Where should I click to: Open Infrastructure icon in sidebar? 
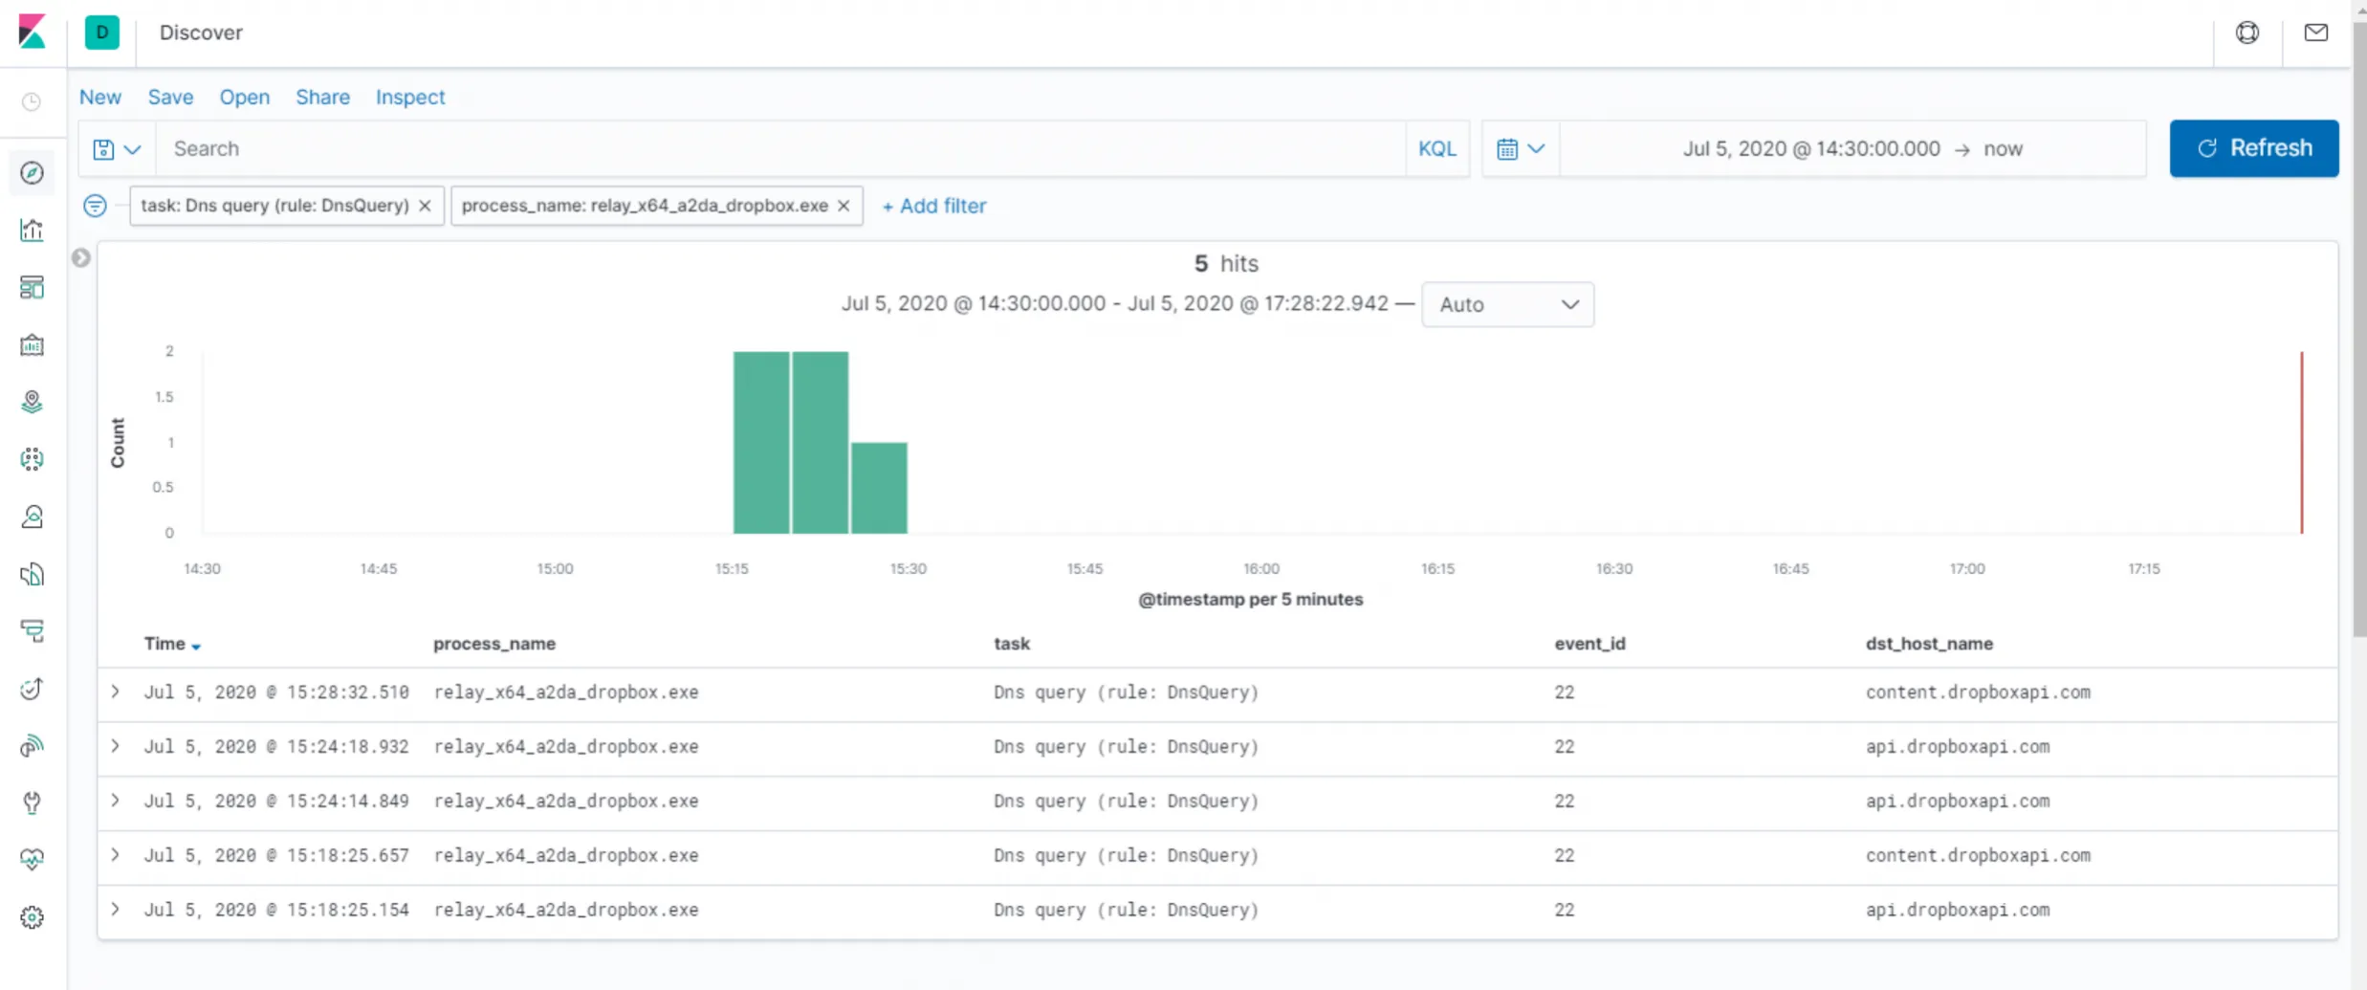[32, 517]
